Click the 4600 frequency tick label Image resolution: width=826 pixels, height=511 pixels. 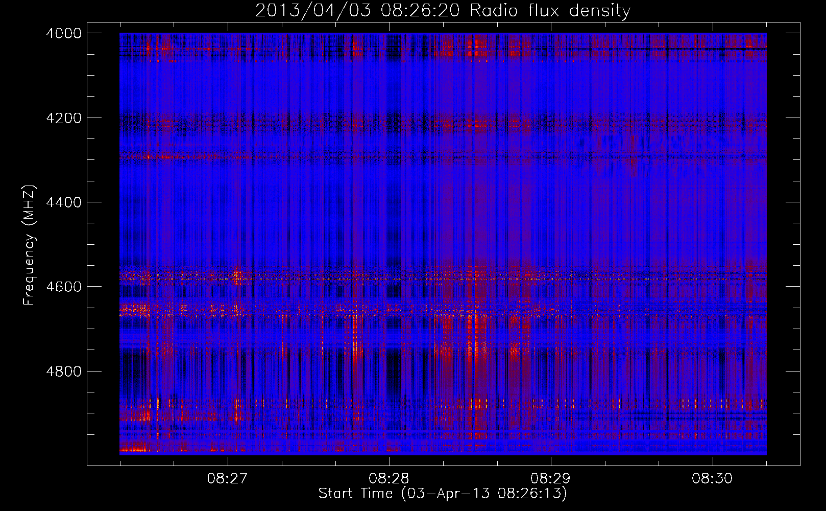click(64, 287)
